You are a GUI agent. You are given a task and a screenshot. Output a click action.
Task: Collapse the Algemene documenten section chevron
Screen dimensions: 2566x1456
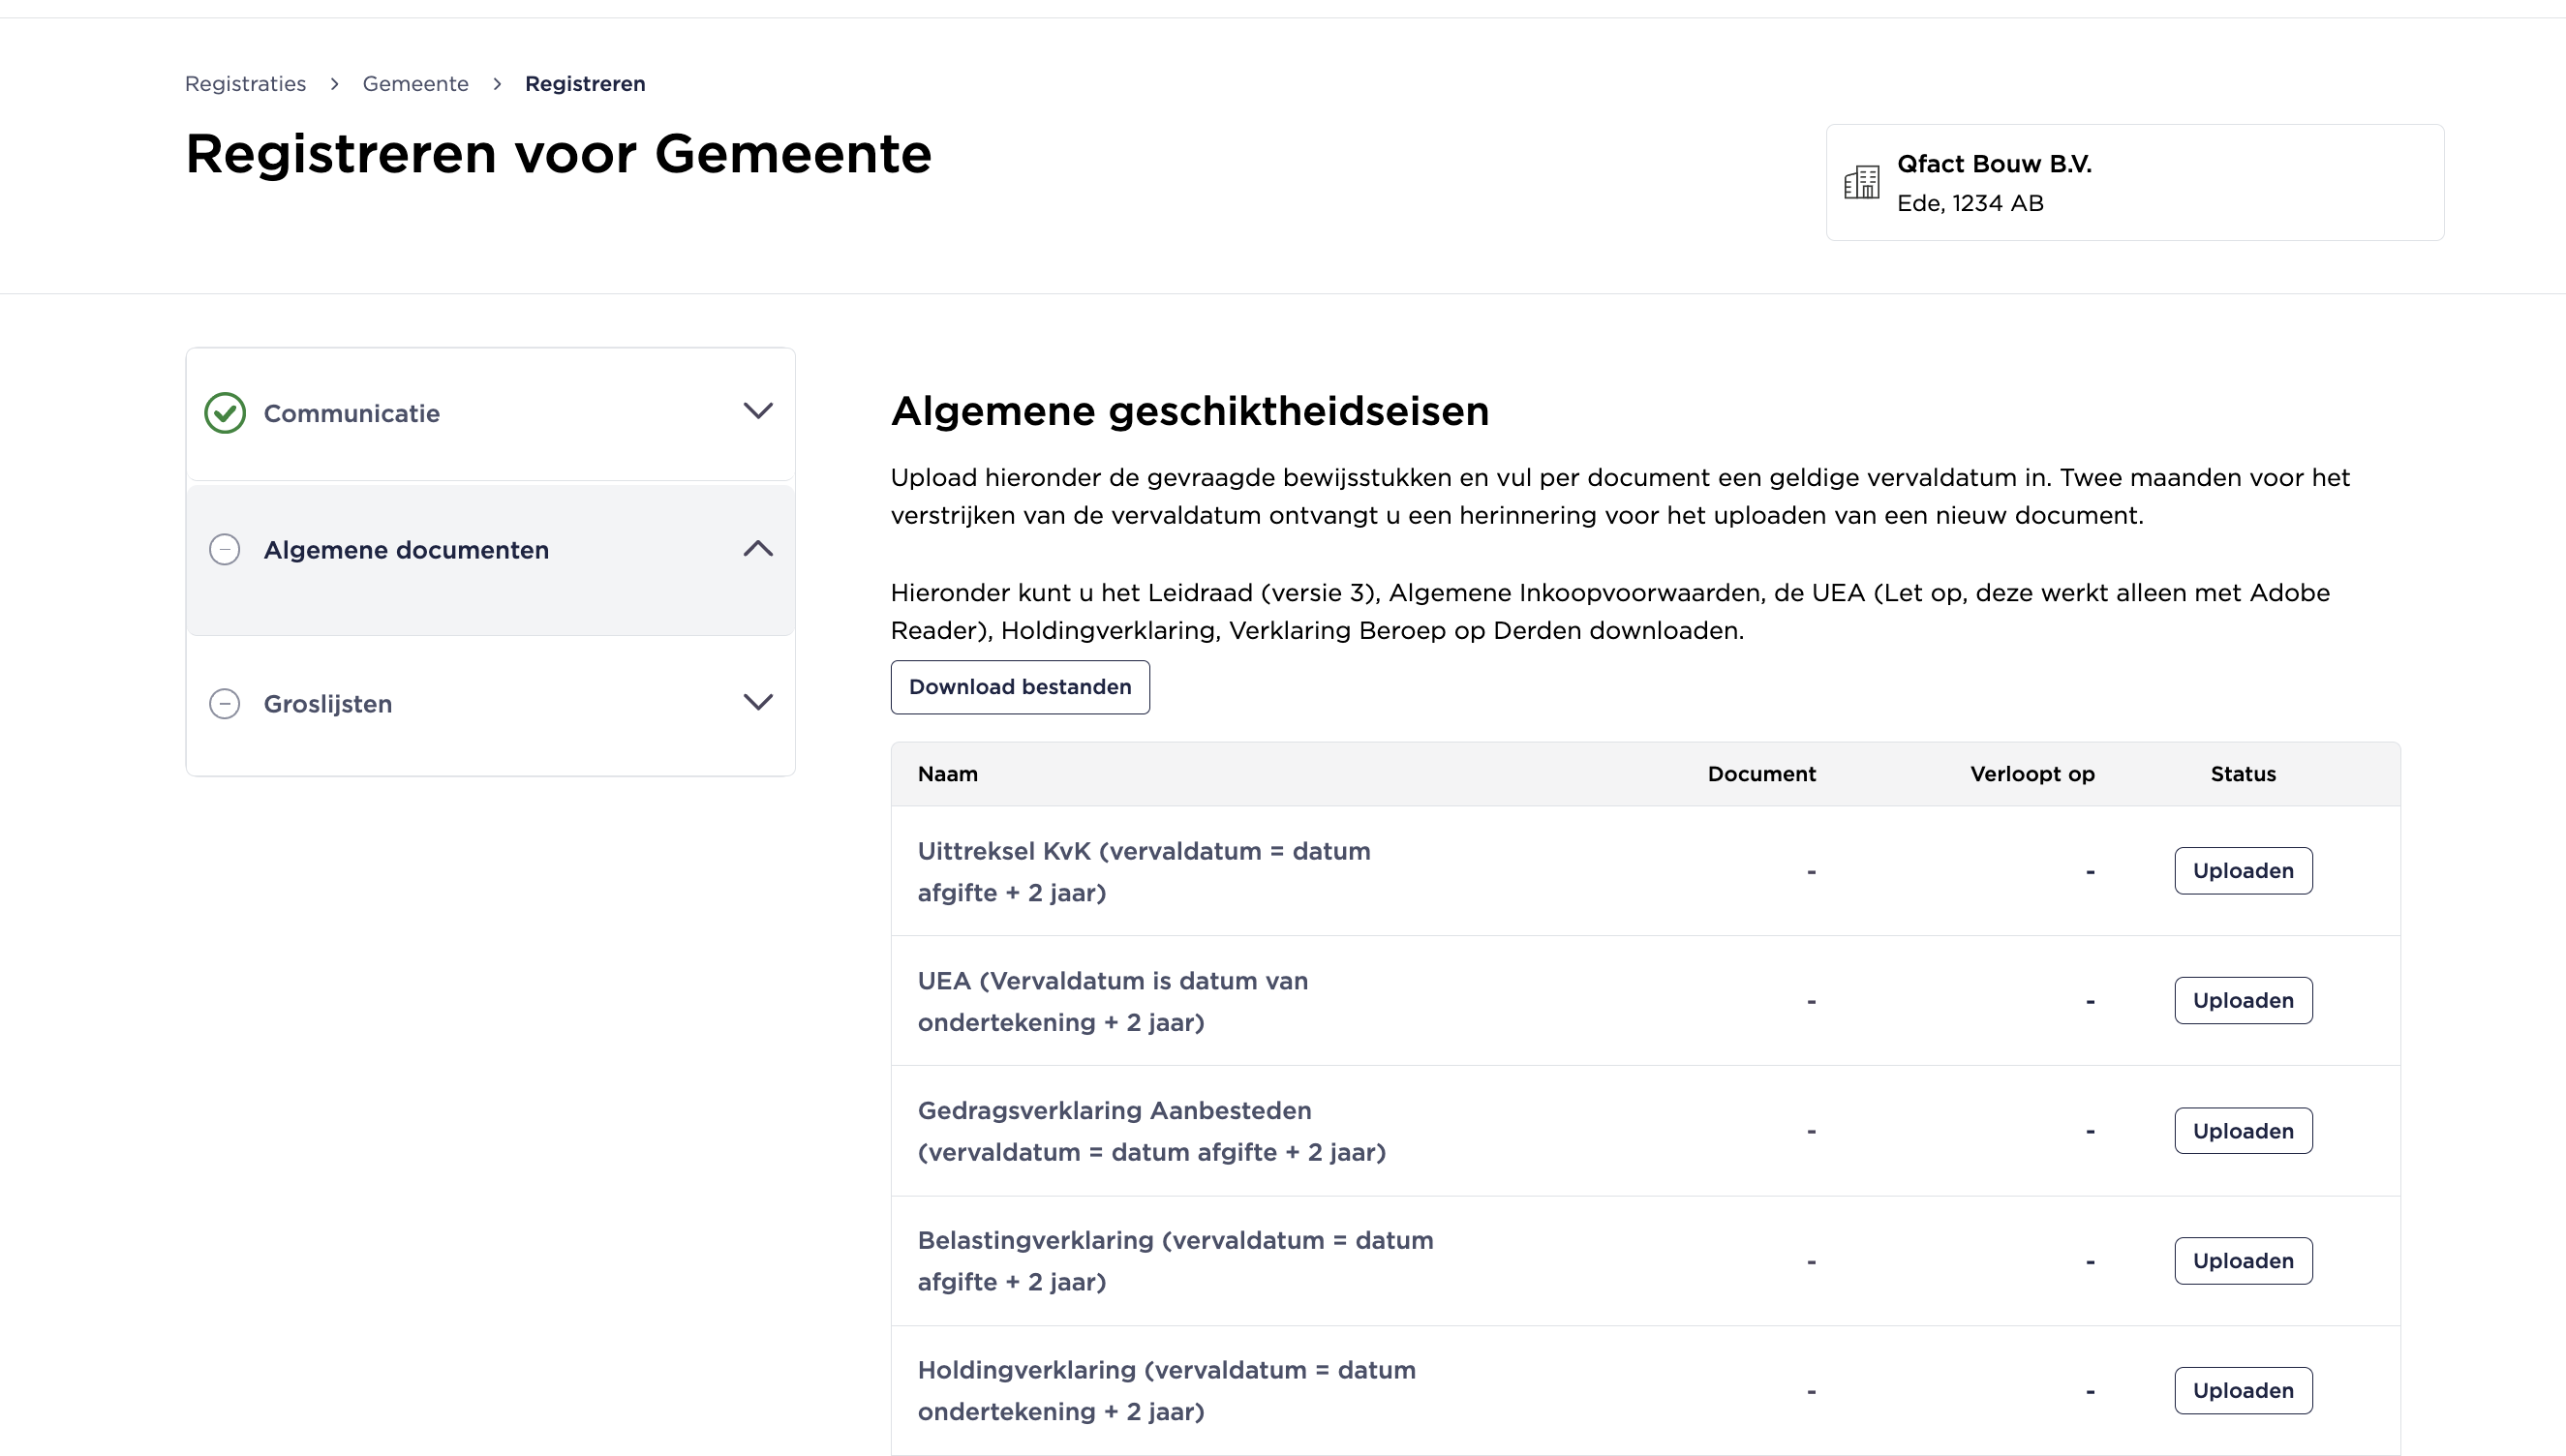(758, 548)
